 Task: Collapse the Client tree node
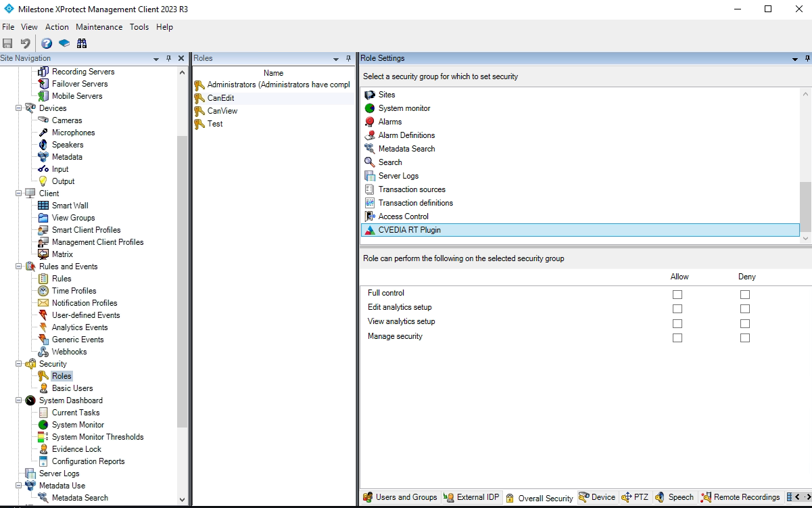(x=19, y=193)
